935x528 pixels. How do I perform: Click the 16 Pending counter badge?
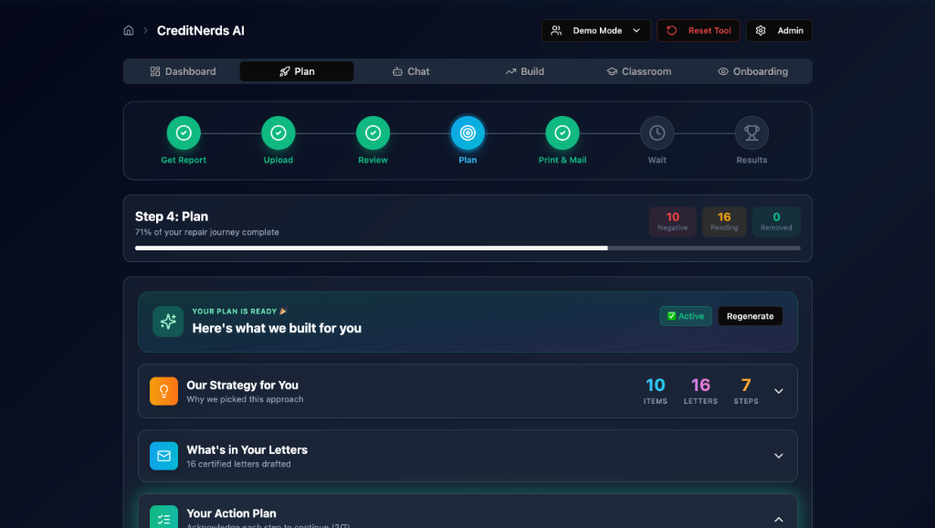click(724, 222)
